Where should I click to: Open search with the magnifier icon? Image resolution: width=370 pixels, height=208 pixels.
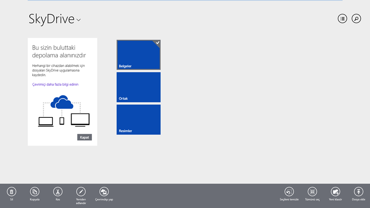point(356,19)
